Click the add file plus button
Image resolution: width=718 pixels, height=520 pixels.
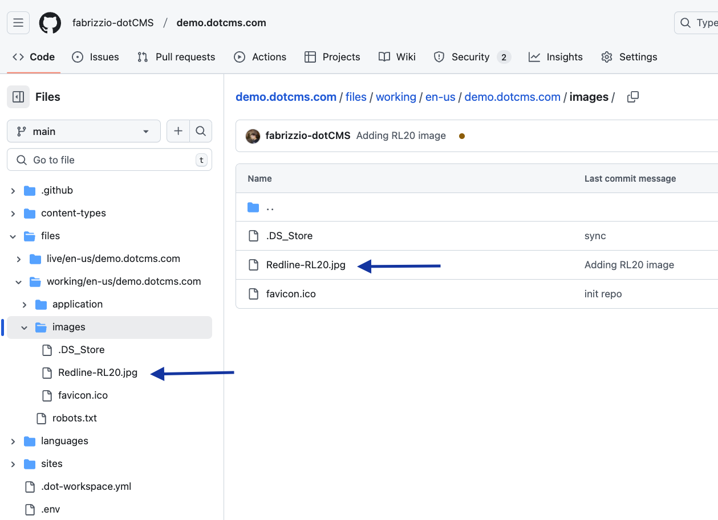[x=178, y=132]
